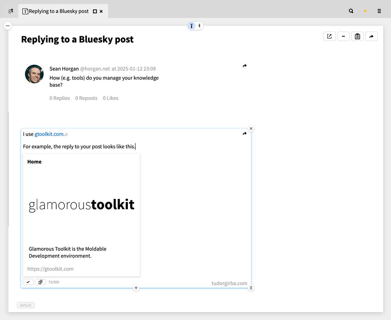391x320 pixels.
Task: Click the copy snippet icon button
Action: pos(40,282)
